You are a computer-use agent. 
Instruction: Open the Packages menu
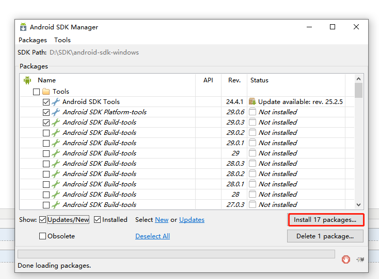[x=33, y=40]
